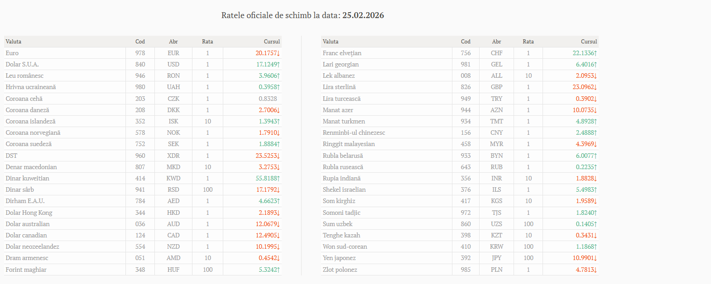Click the Dolar S.U.A. currency name

[x=22, y=65]
